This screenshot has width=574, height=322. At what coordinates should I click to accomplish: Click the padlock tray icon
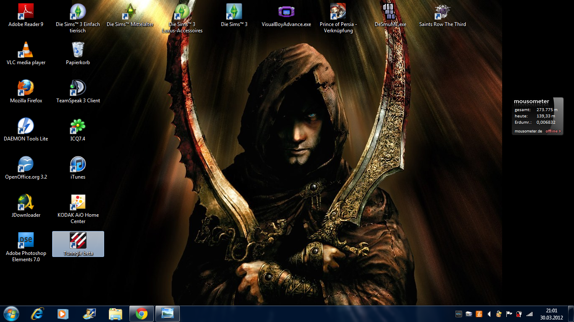coord(499,314)
